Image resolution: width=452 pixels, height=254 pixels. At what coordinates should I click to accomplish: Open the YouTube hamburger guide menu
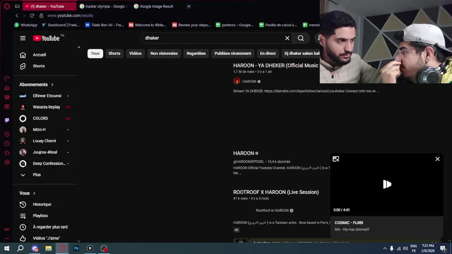(x=23, y=38)
